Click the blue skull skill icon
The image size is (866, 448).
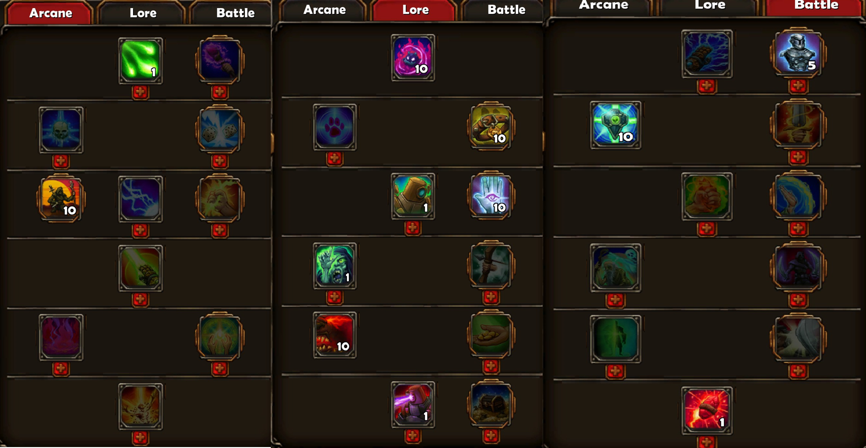click(61, 130)
